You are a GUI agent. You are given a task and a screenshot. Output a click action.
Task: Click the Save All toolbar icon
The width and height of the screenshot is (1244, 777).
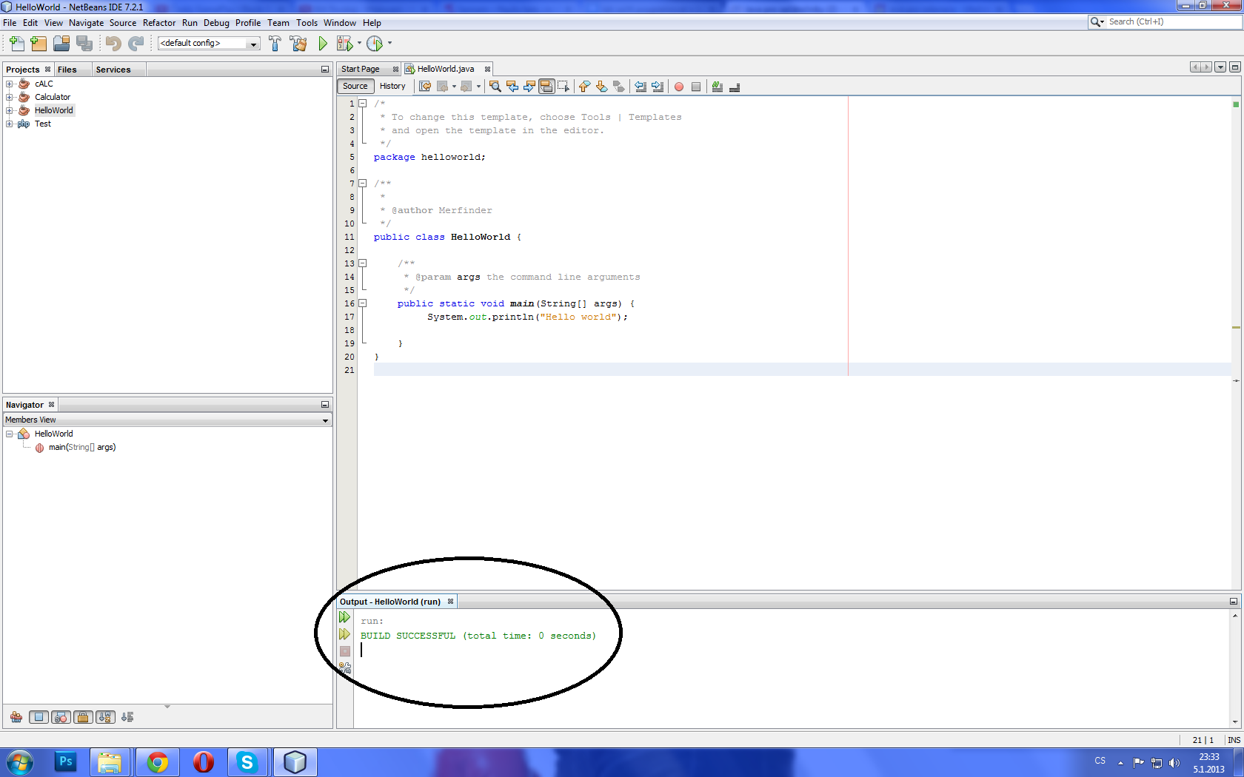[84, 44]
